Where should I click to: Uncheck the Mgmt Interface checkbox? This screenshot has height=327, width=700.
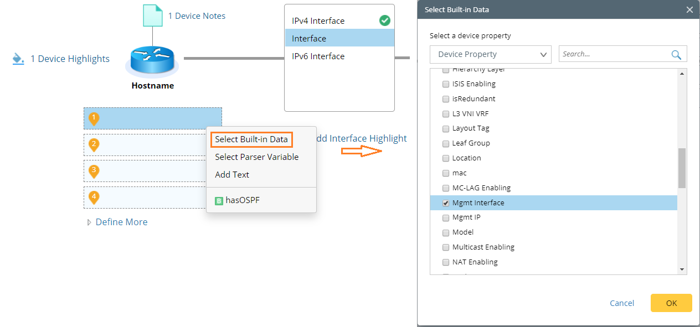click(446, 203)
